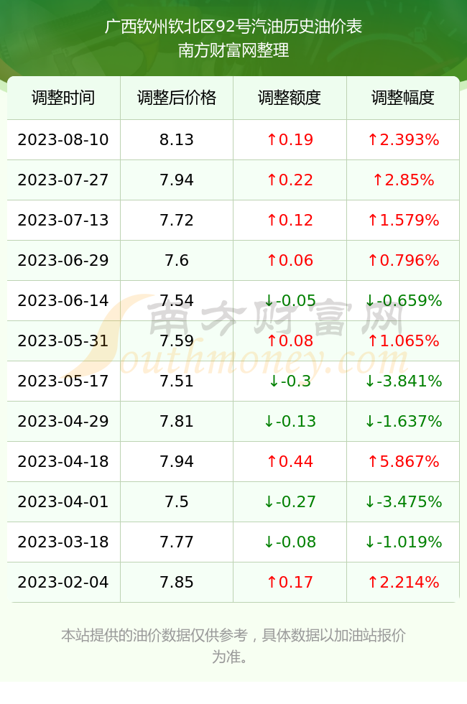Click the title 广西钦州钦北区92号汽油历史油价表
The width and height of the screenshot is (467, 704).
[233, 27]
